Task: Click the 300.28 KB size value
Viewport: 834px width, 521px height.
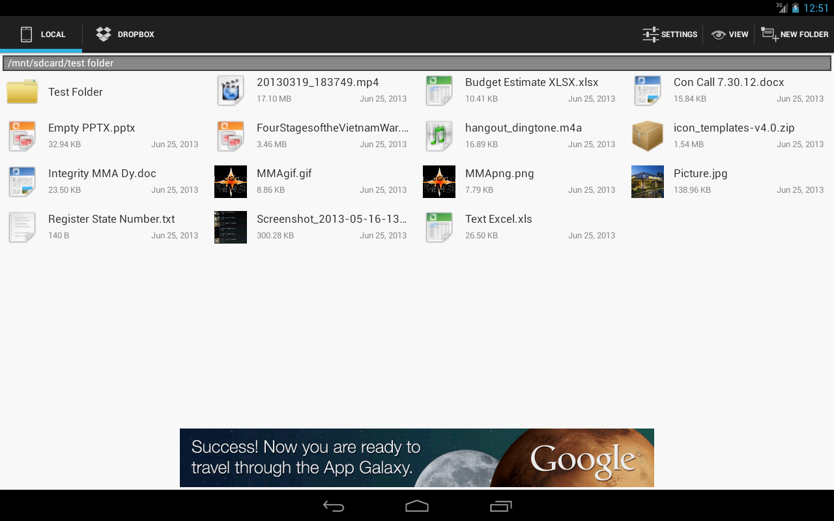Action: click(275, 236)
